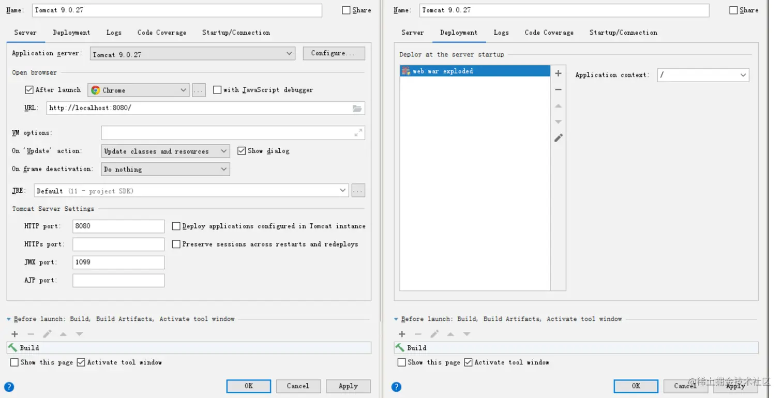Click the HTTP port field
This screenshot has width=782, height=398.
coord(118,226)
